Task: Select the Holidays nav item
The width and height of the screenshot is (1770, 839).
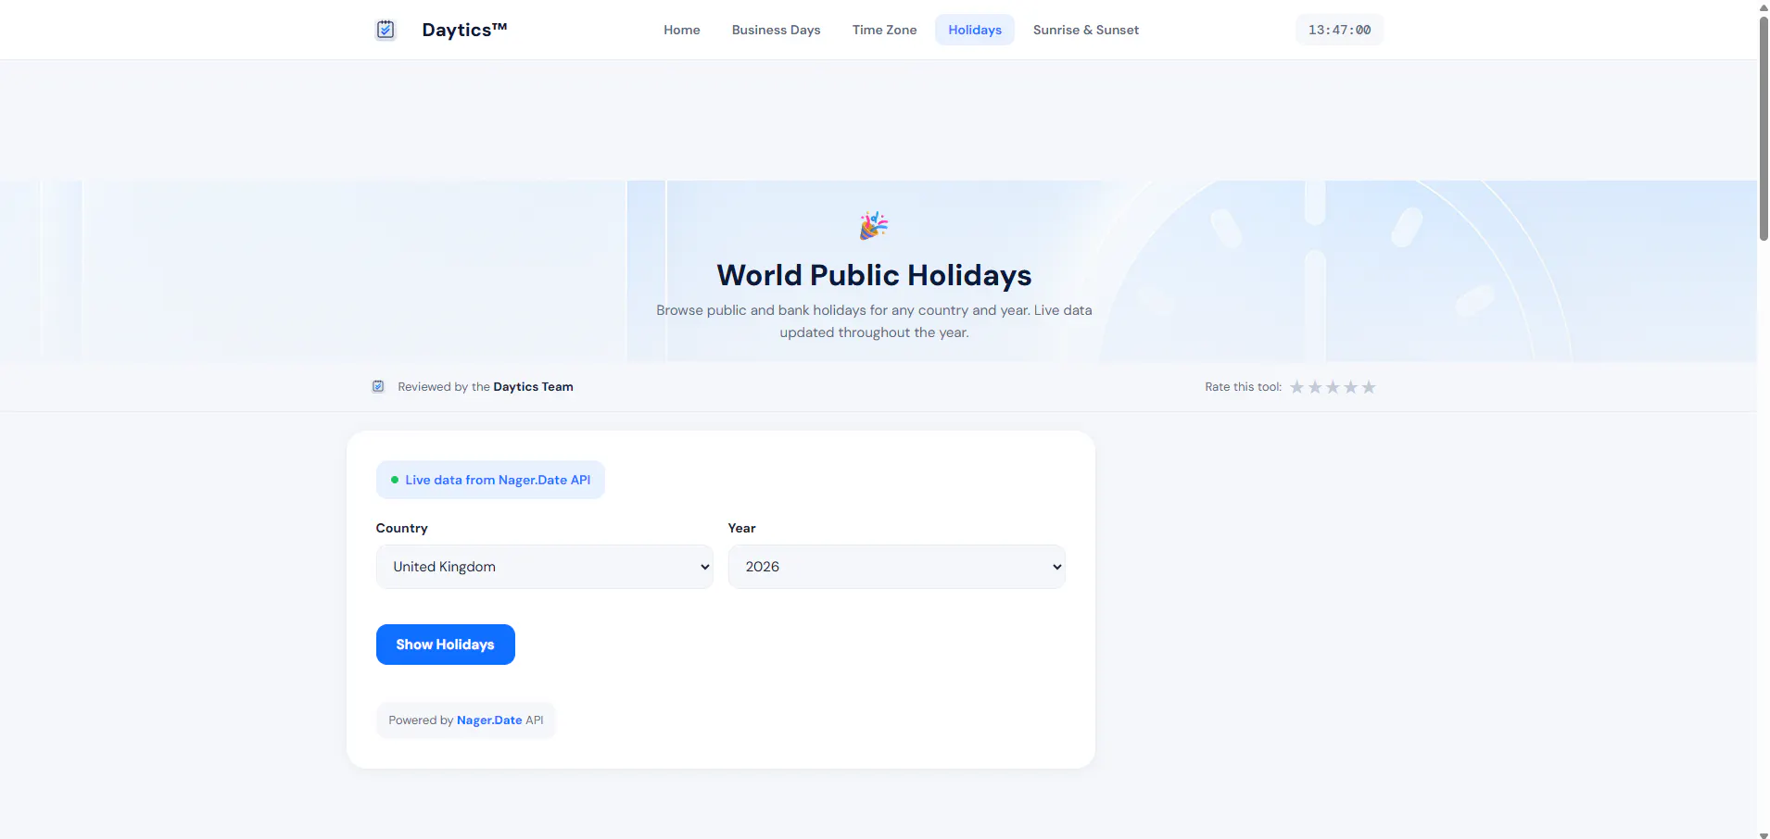Action: [975, 30]
